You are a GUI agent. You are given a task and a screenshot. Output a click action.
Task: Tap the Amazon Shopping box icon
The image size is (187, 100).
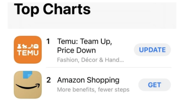point(28,85)
